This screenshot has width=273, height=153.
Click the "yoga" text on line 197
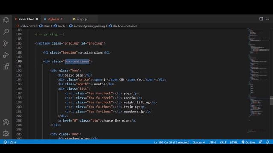[128, 93]
